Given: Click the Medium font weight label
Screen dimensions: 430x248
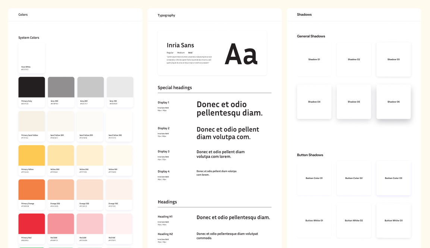Looking at the screenshot, I should [181, 53].
